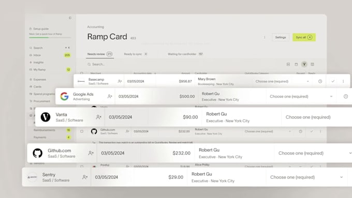Tick the select-all checkbox in table header
352x198 pixels.
pyautogui.click(x=82, y=73)
